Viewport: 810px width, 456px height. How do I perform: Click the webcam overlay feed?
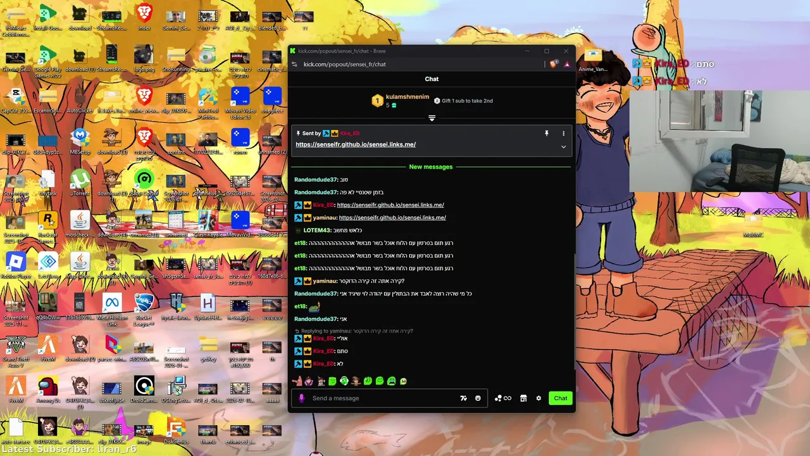tap(720, 141)
